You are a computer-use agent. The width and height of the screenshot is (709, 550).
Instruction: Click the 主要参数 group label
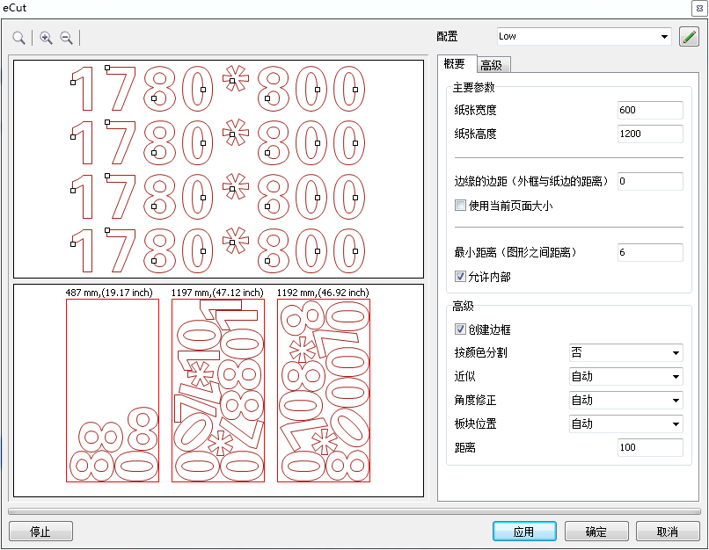click(473, 87)
